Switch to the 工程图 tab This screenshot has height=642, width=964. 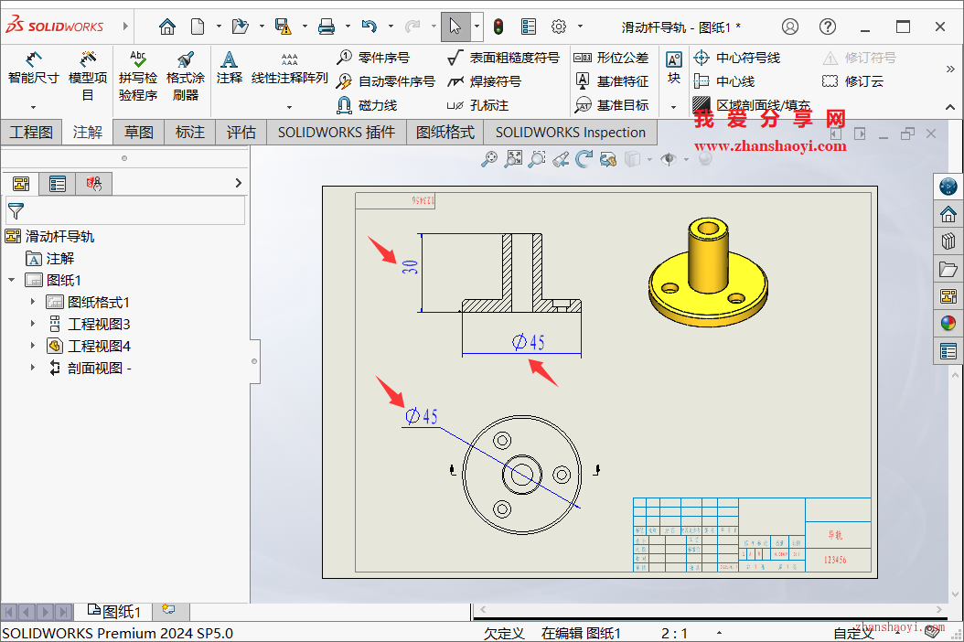[31, 133]
